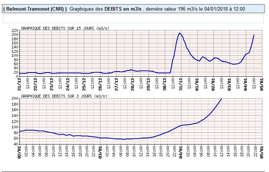269x172 pixels.
Task: Select the 31/12 date label on the 15-day axis
Action: tap(181, 83)
